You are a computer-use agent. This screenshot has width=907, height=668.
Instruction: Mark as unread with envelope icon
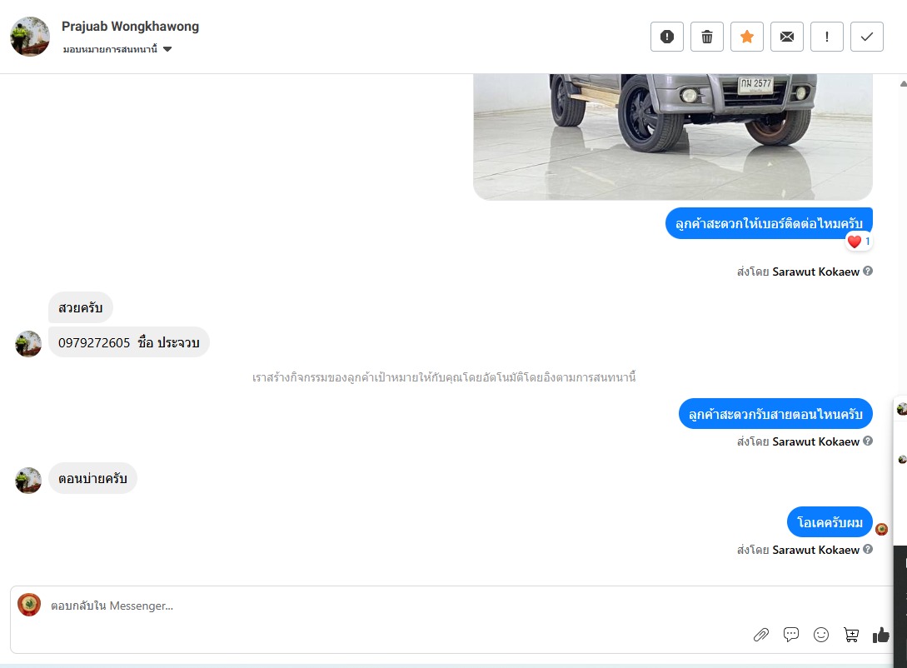787,37
